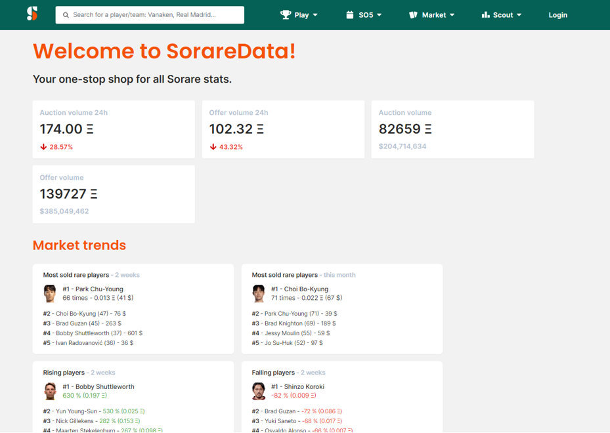Click the Login link
This screenshot has width=610, height=433.
(558, 15)
